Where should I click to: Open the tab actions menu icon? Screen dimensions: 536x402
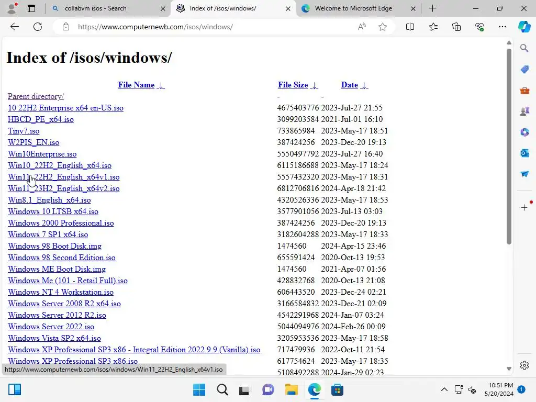coord(31,8)
